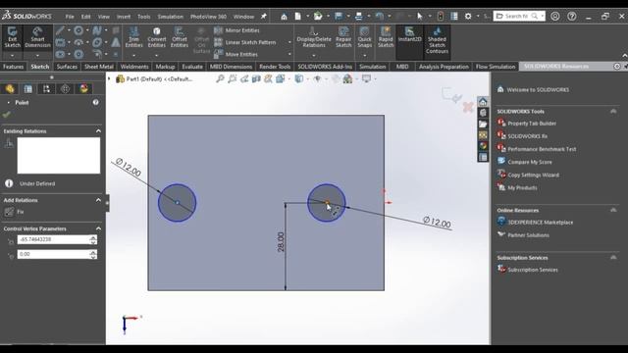Open the Insert menu

click(x=124, y=17)
